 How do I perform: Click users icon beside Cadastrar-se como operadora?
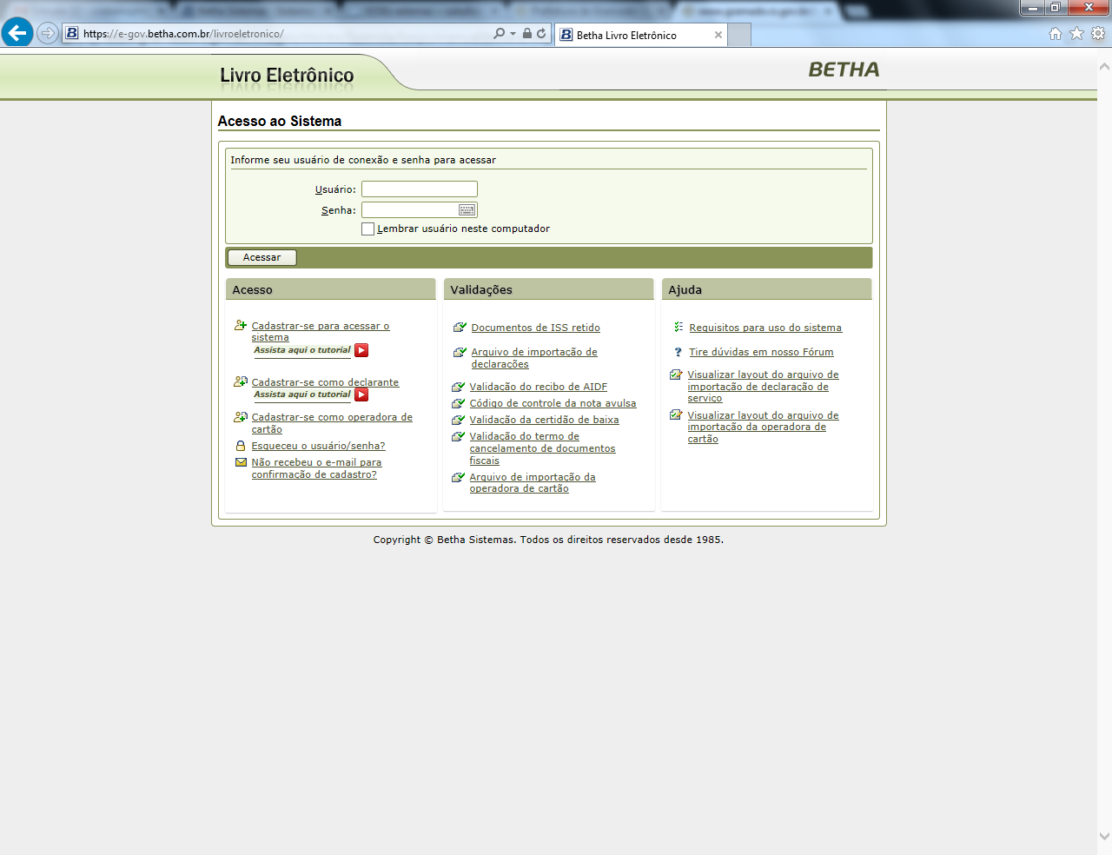[241, 417]
